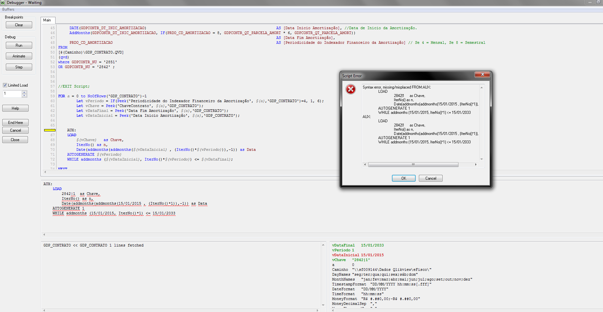603x312 pixels.
Task: Click the Debugger window title bar icon
Action: 3,2
